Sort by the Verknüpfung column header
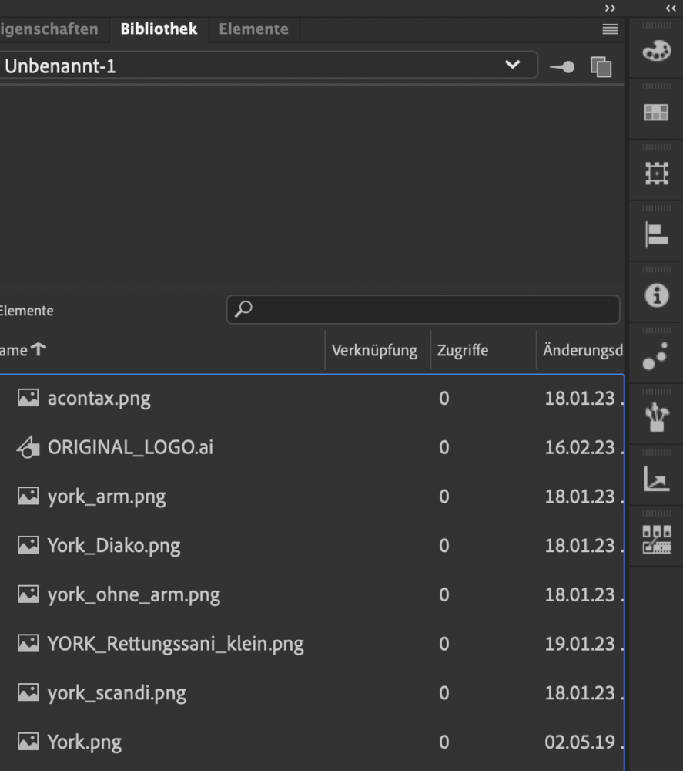683x771 pixels. (x=374, y=351)
